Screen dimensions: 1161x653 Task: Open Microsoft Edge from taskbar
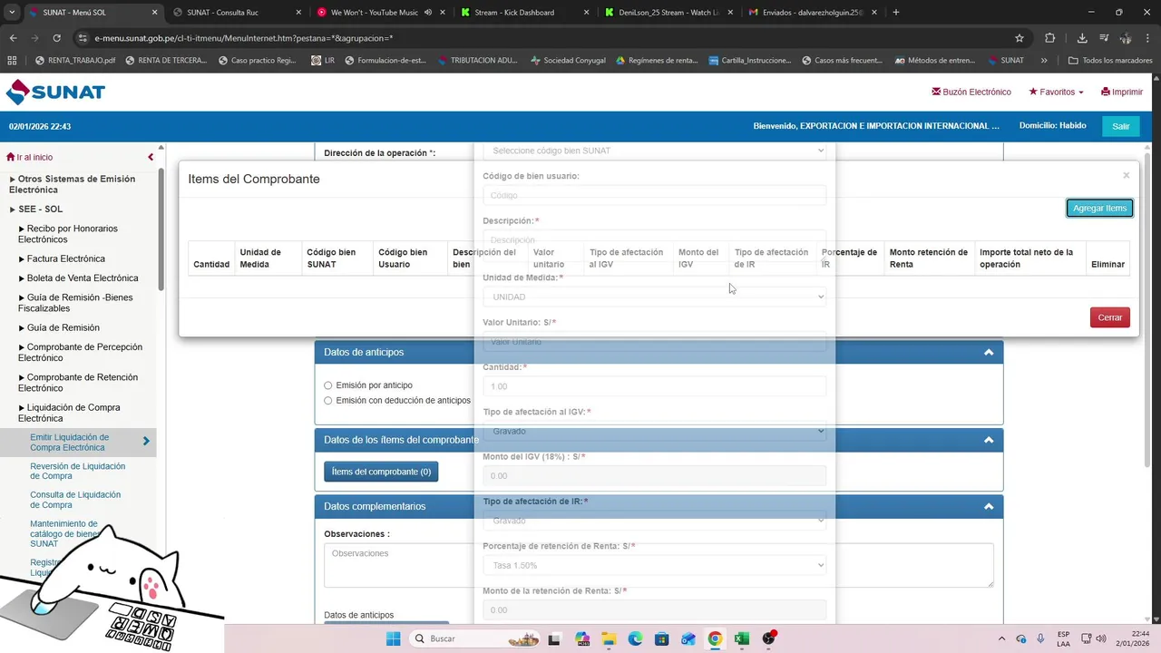636,638
